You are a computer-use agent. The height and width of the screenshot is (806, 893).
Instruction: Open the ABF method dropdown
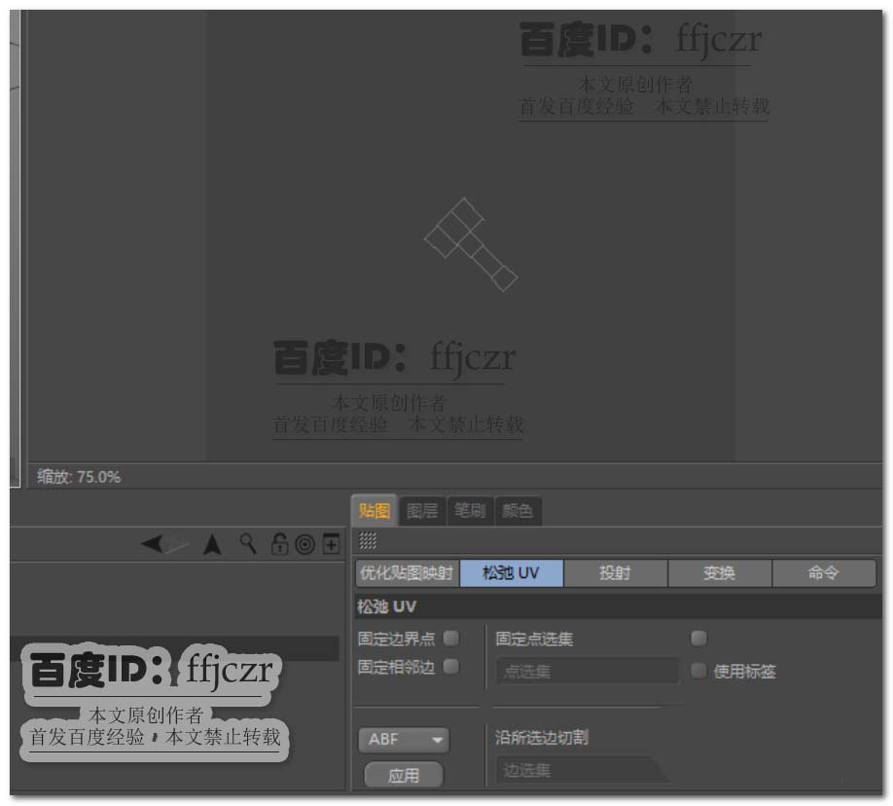click(x=404, y=739)
